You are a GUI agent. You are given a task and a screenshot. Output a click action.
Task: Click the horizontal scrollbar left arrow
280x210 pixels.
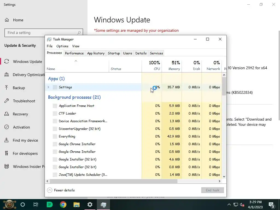click(47, 181)
